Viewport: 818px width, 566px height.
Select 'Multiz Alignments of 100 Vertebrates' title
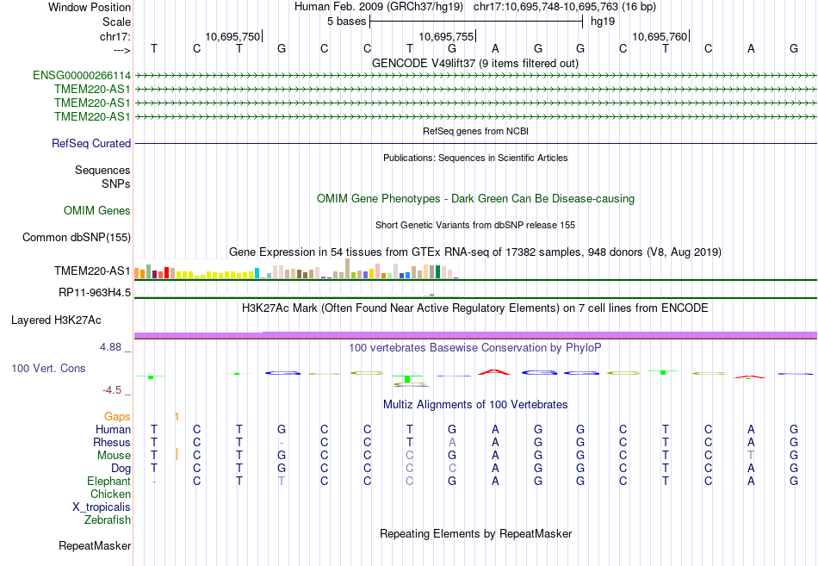(x=475, y=405)
